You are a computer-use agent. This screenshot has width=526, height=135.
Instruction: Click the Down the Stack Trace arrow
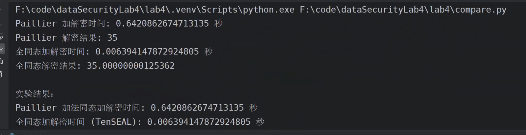pyautogui.click(x=1, y=23)
